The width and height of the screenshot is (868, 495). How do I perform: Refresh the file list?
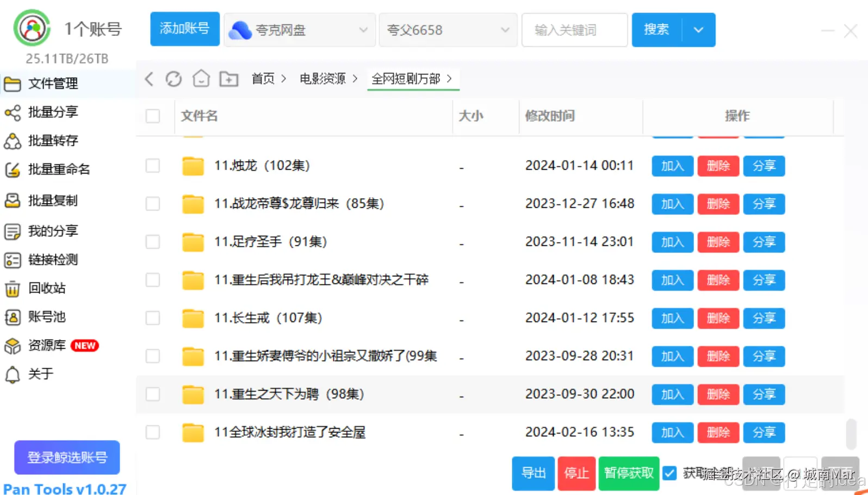[173, 79]
